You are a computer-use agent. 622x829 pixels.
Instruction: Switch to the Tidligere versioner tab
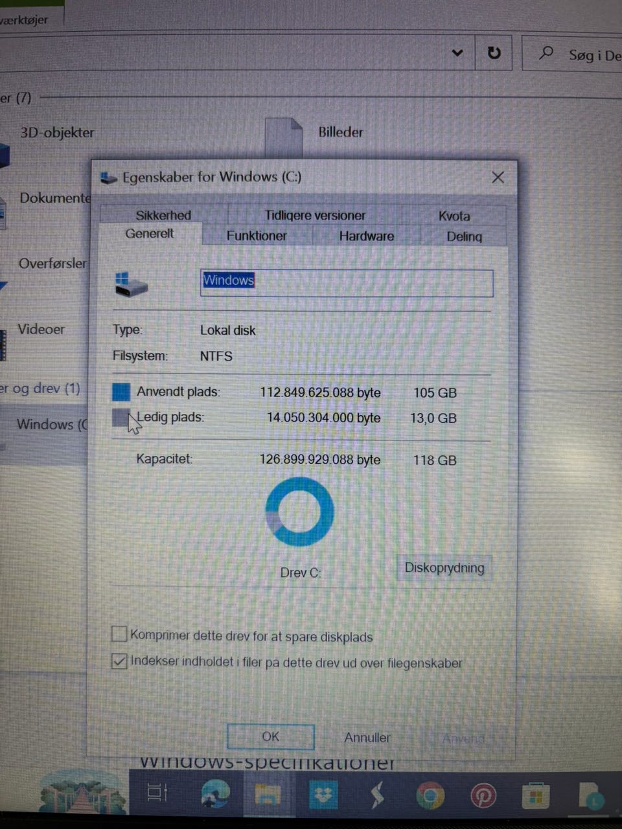315,215
